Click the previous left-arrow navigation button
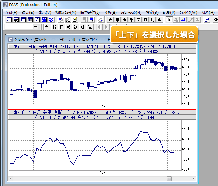Viewport: 218px width, 186px height. click(x=99, y=27)
